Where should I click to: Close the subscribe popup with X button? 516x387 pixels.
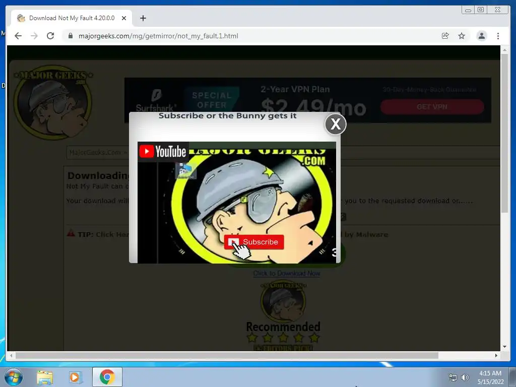335,124
